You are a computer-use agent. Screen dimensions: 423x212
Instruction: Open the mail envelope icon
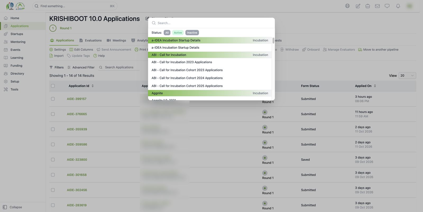pos(377,6)
